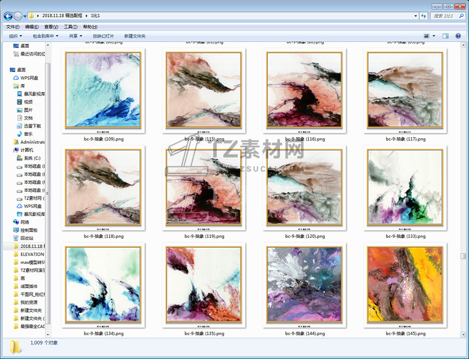Toggle the preview pane button
This screenshot has width=469, height=359.
click(x=445, y=36)
